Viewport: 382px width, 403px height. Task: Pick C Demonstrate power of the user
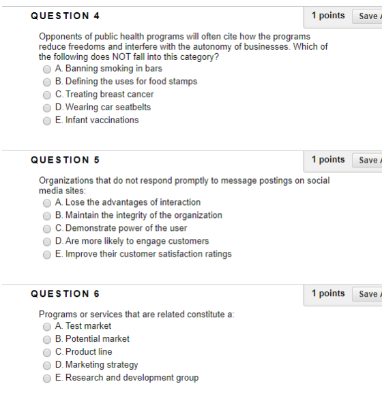tap(47, 229)
